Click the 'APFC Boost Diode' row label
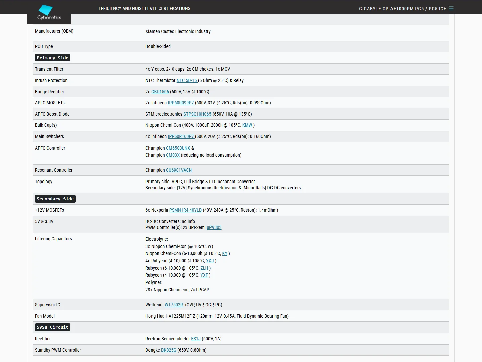Image resolution: width=482 pixels, height=362 pixels. coord(52,114)
